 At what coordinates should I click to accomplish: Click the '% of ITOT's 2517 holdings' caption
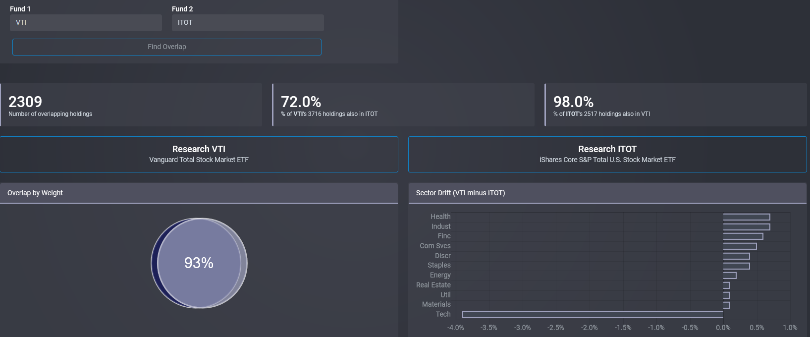coord(601,114)
